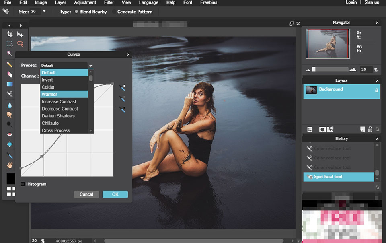Delete layer with trash icon
Viewport: 386px width, 243px height.
coord(370,129)
